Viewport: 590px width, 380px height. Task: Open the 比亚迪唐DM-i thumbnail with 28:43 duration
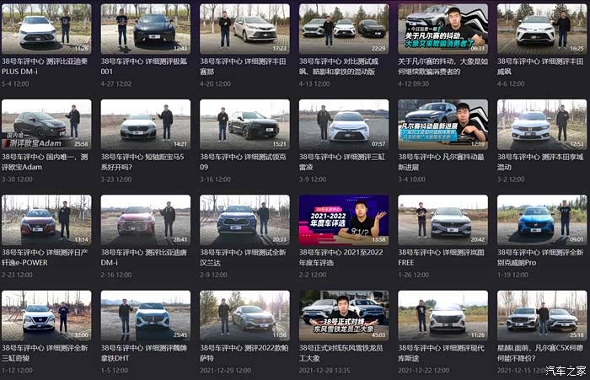coord(146,220)
